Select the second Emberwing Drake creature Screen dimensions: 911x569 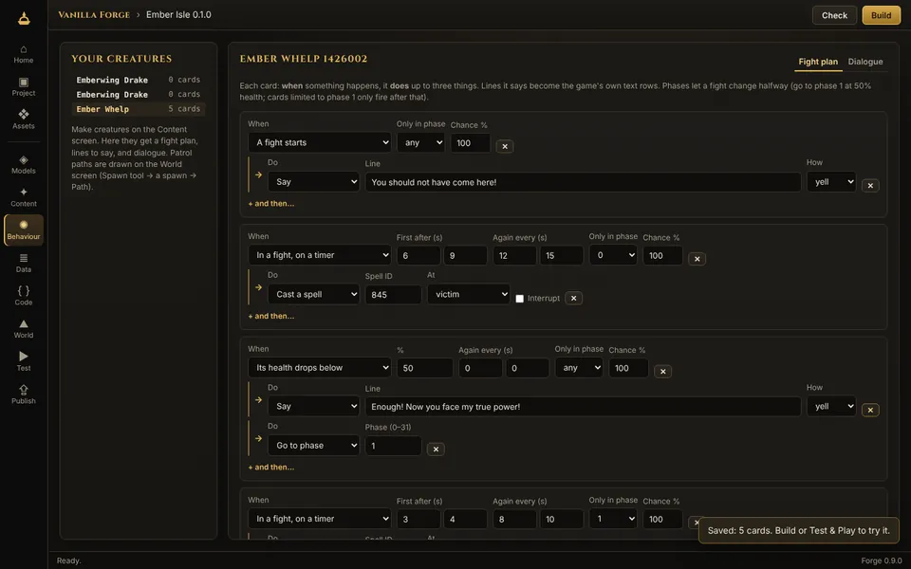[x=139, y=95]
